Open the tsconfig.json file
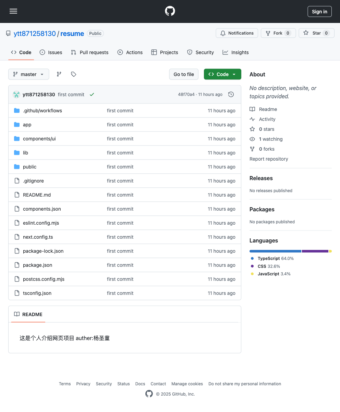 click(37, 293)
